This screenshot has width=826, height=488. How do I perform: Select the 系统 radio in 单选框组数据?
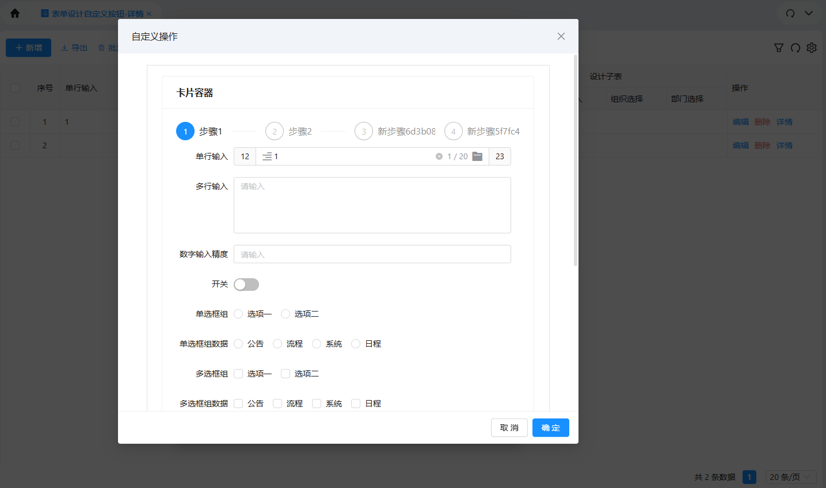[x=317, y=344]
